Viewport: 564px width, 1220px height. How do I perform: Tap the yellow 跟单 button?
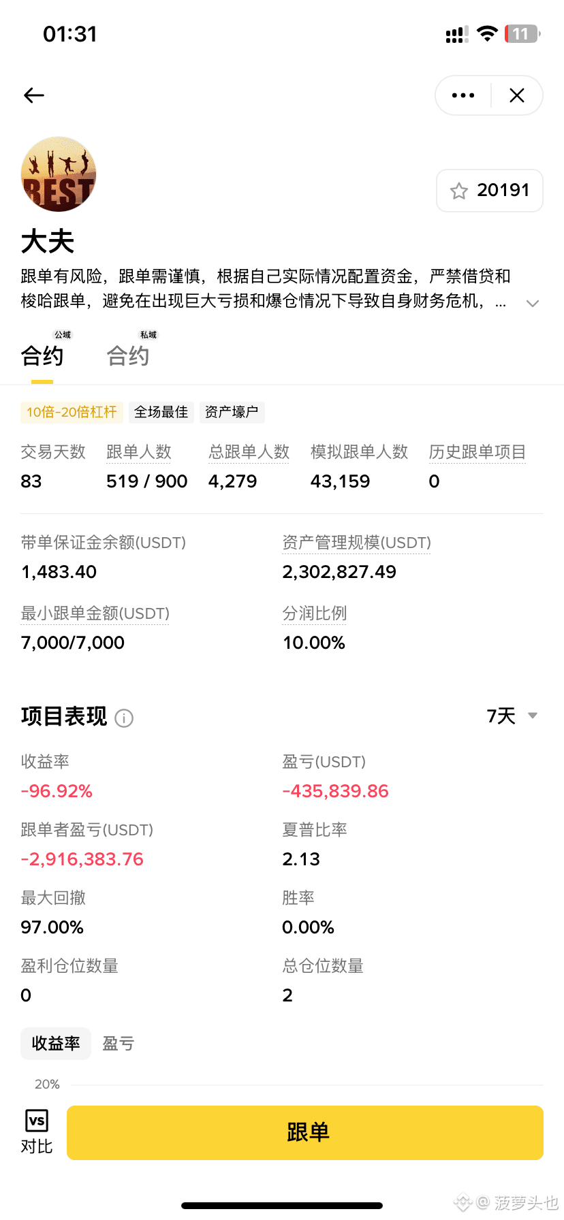[305, 1132]
